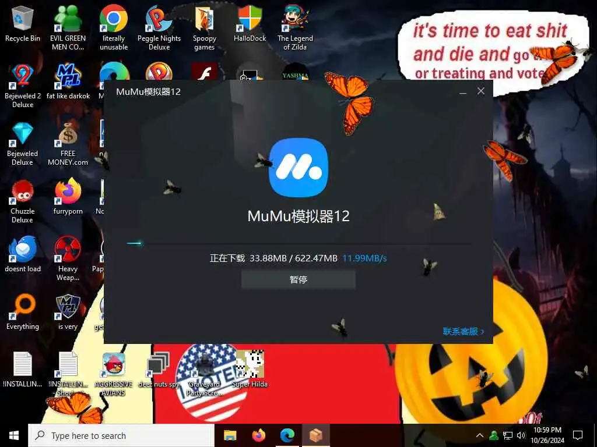Open Peggle Nights Deluxe shortcut
597x447 pixels.
[159, 27]
